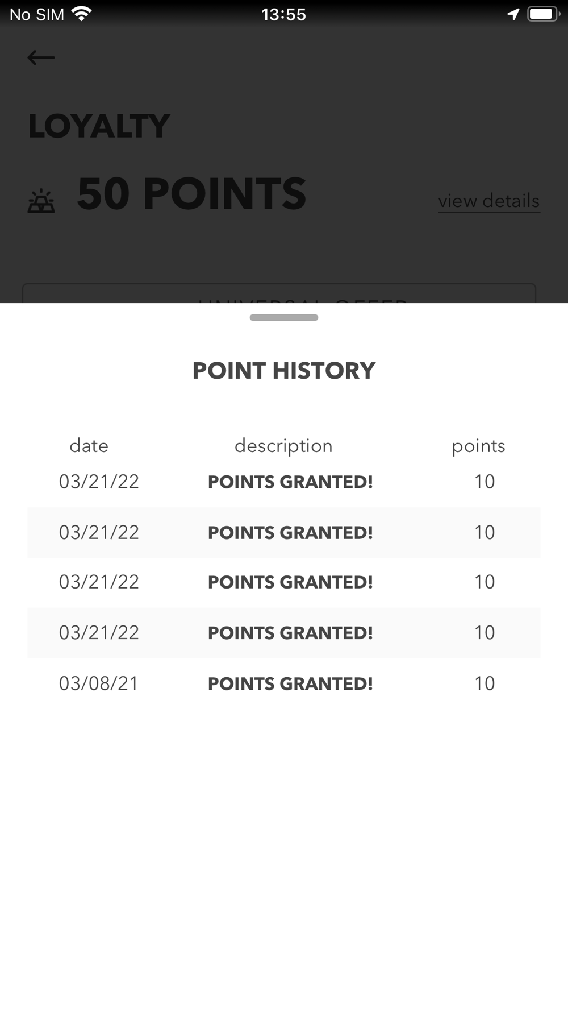
Task: Tap the 03/08/21 date cell
Action: click(x=99, y=683)
